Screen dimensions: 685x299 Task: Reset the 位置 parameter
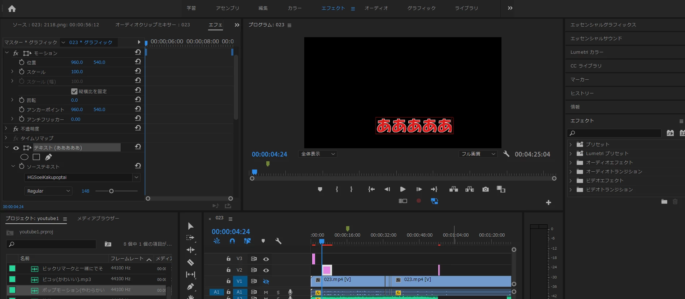point(138,62)
